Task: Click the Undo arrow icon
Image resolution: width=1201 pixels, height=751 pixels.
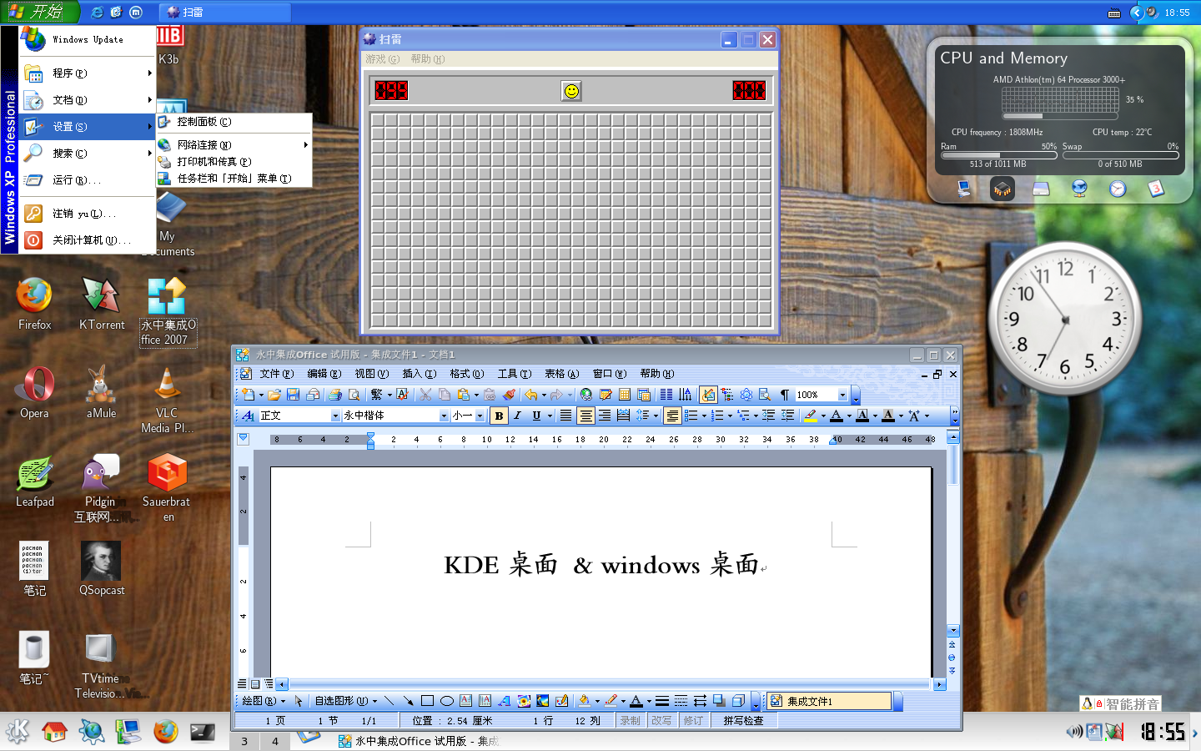Action: point(531,395)
